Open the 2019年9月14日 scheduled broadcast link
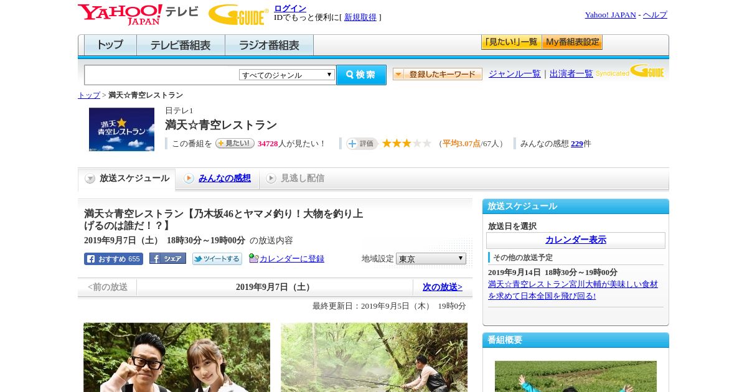This screenshot has height=392, width=747. tap(573, 289)
